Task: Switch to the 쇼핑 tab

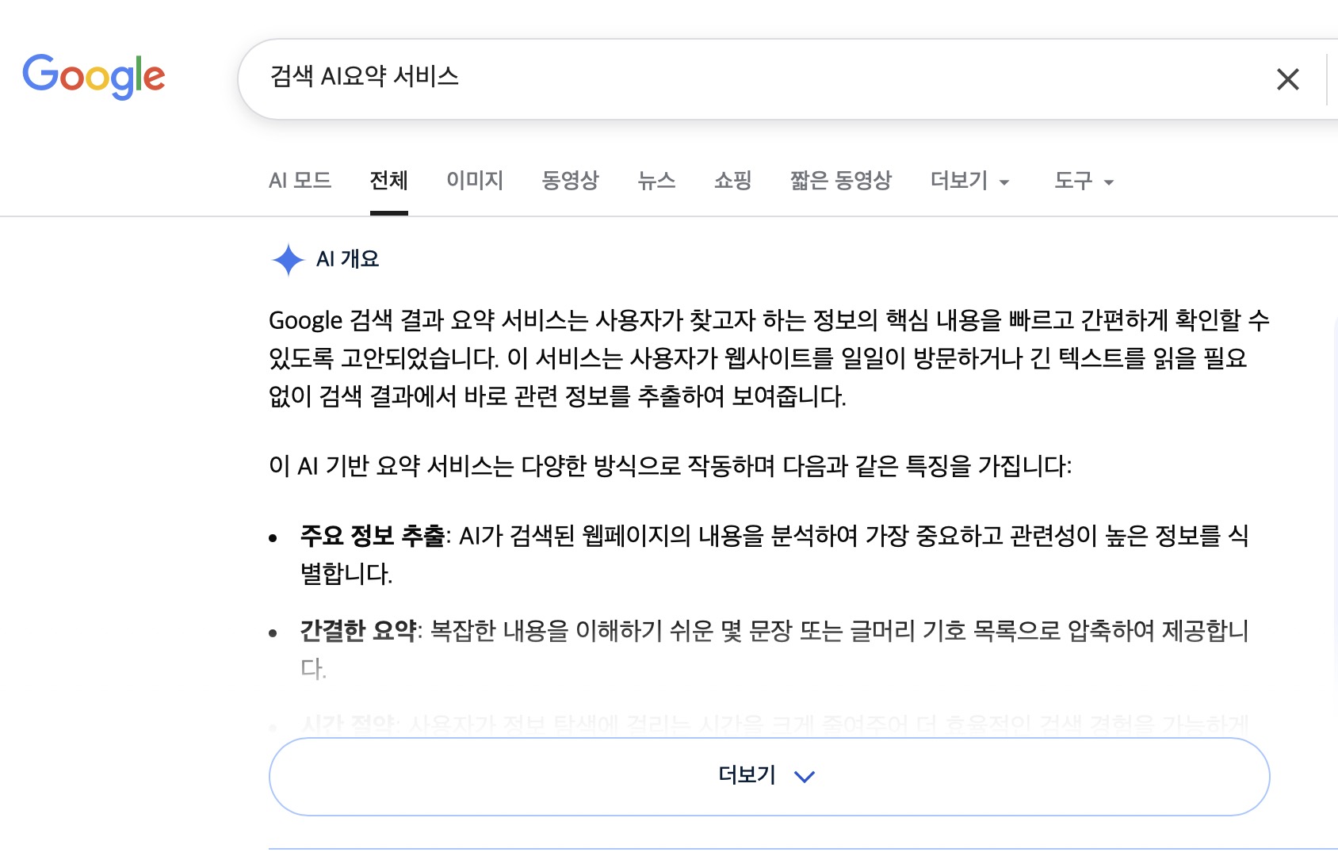Action: (x=732, y=181)
